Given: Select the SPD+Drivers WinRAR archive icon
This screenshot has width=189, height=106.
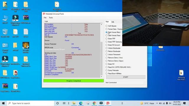Looking at the screenshot, I should (26, 19).
